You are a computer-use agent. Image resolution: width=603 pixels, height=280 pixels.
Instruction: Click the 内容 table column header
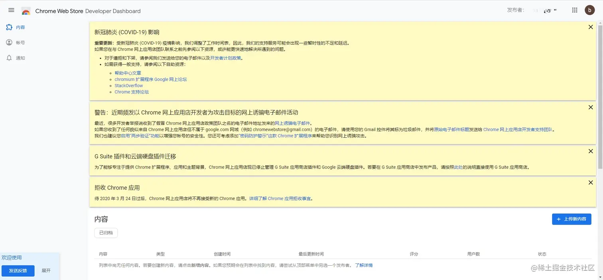click(103, 254)
